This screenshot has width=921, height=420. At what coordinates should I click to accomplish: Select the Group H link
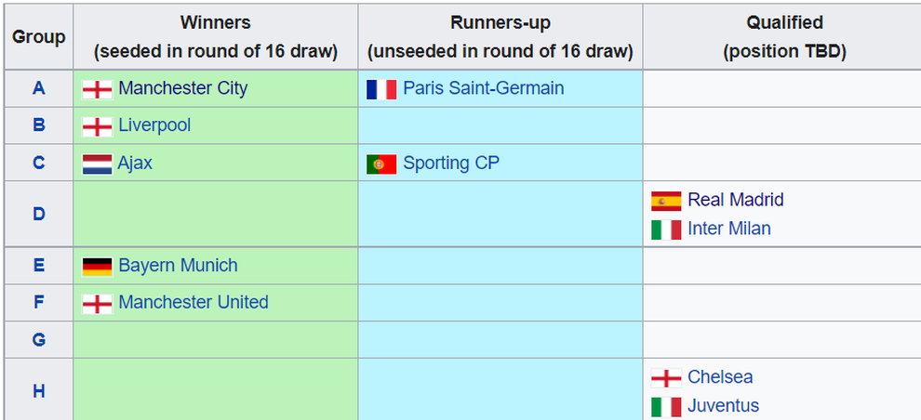click(x=39, y=392)
